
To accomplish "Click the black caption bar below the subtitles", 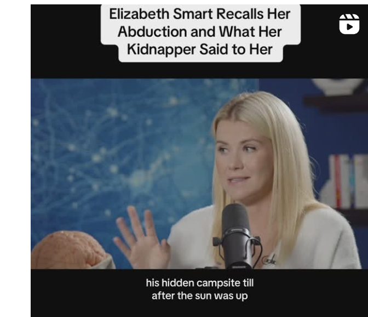I will click(199, 310).
